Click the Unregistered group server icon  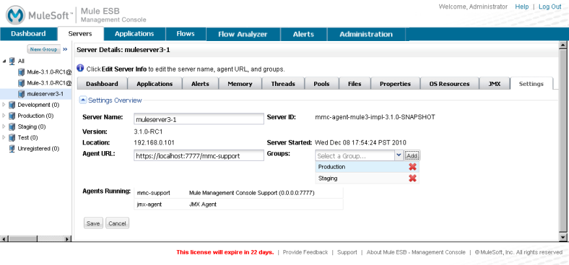(12, 148)
